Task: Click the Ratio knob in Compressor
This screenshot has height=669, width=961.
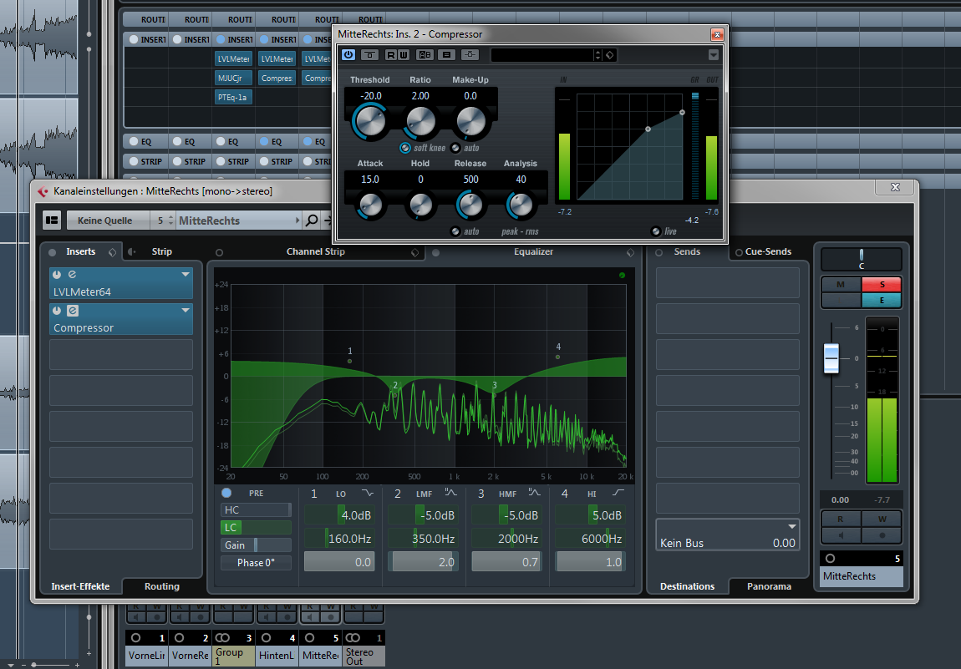Action: 420,121
